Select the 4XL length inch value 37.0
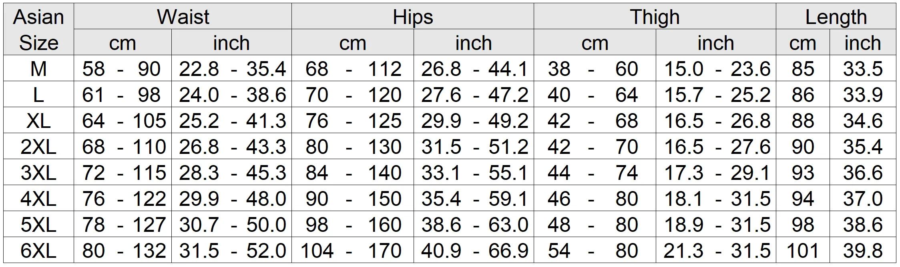The width and height of the screenshot is (900, 267). click(x=863, y=198)
